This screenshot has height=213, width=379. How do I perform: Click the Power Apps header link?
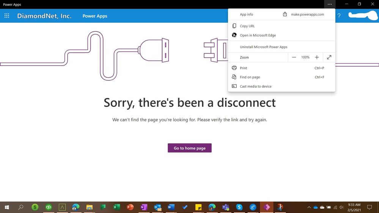click(95, 16)
